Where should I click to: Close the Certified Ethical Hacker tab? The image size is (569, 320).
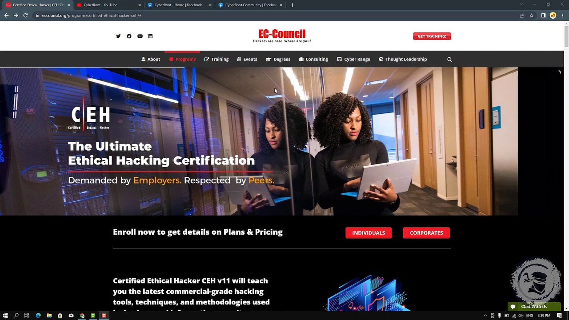68,5
